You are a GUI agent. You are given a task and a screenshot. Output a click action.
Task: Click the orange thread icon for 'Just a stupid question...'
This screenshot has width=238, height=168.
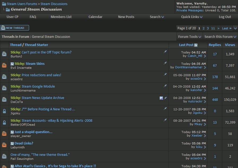[x=4, y=134]
